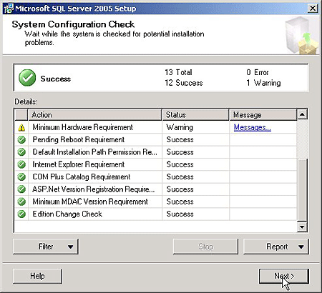
Task: Click the scroll down arrow in details list
Action: [302, 227]
